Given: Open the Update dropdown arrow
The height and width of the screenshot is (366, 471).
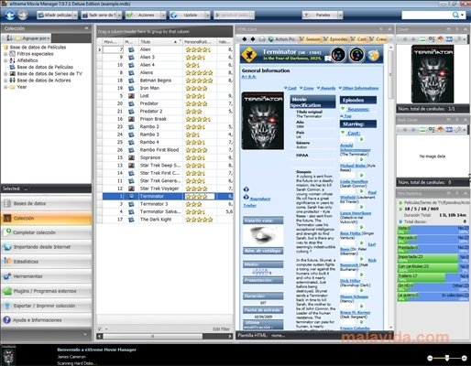Looking at the screenshot, I should (x=208, y=15).
